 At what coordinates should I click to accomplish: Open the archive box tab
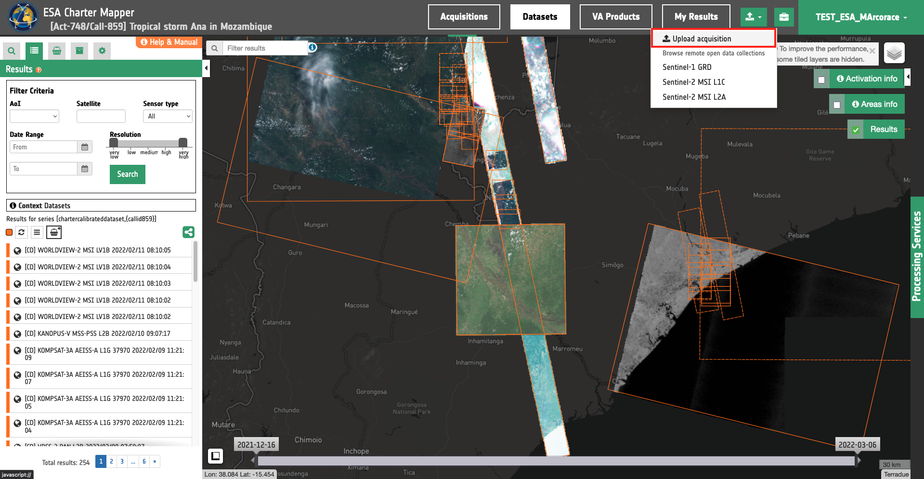click(79, 51)
